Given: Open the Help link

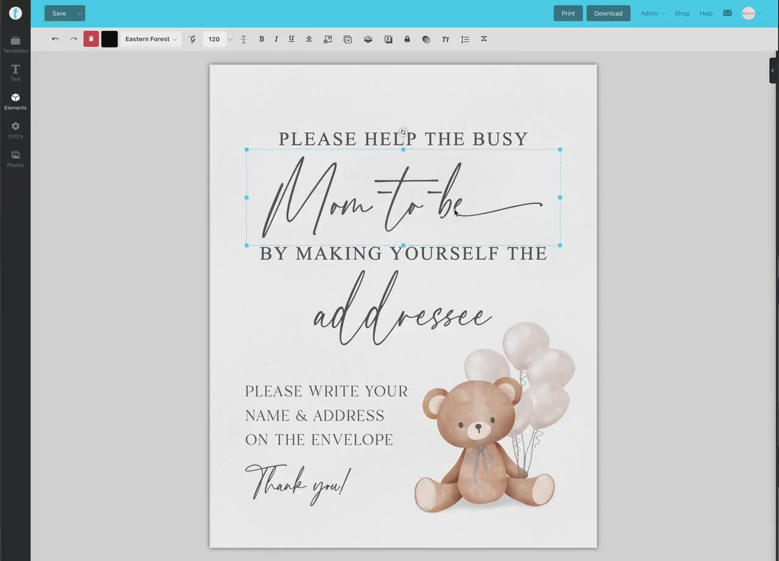Looking at the screenshot, I should pos(706,13).
